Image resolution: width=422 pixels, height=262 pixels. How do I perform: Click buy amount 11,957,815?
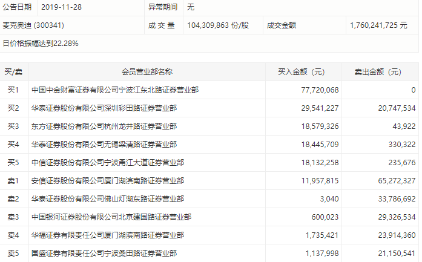click(x=320, y=181)
